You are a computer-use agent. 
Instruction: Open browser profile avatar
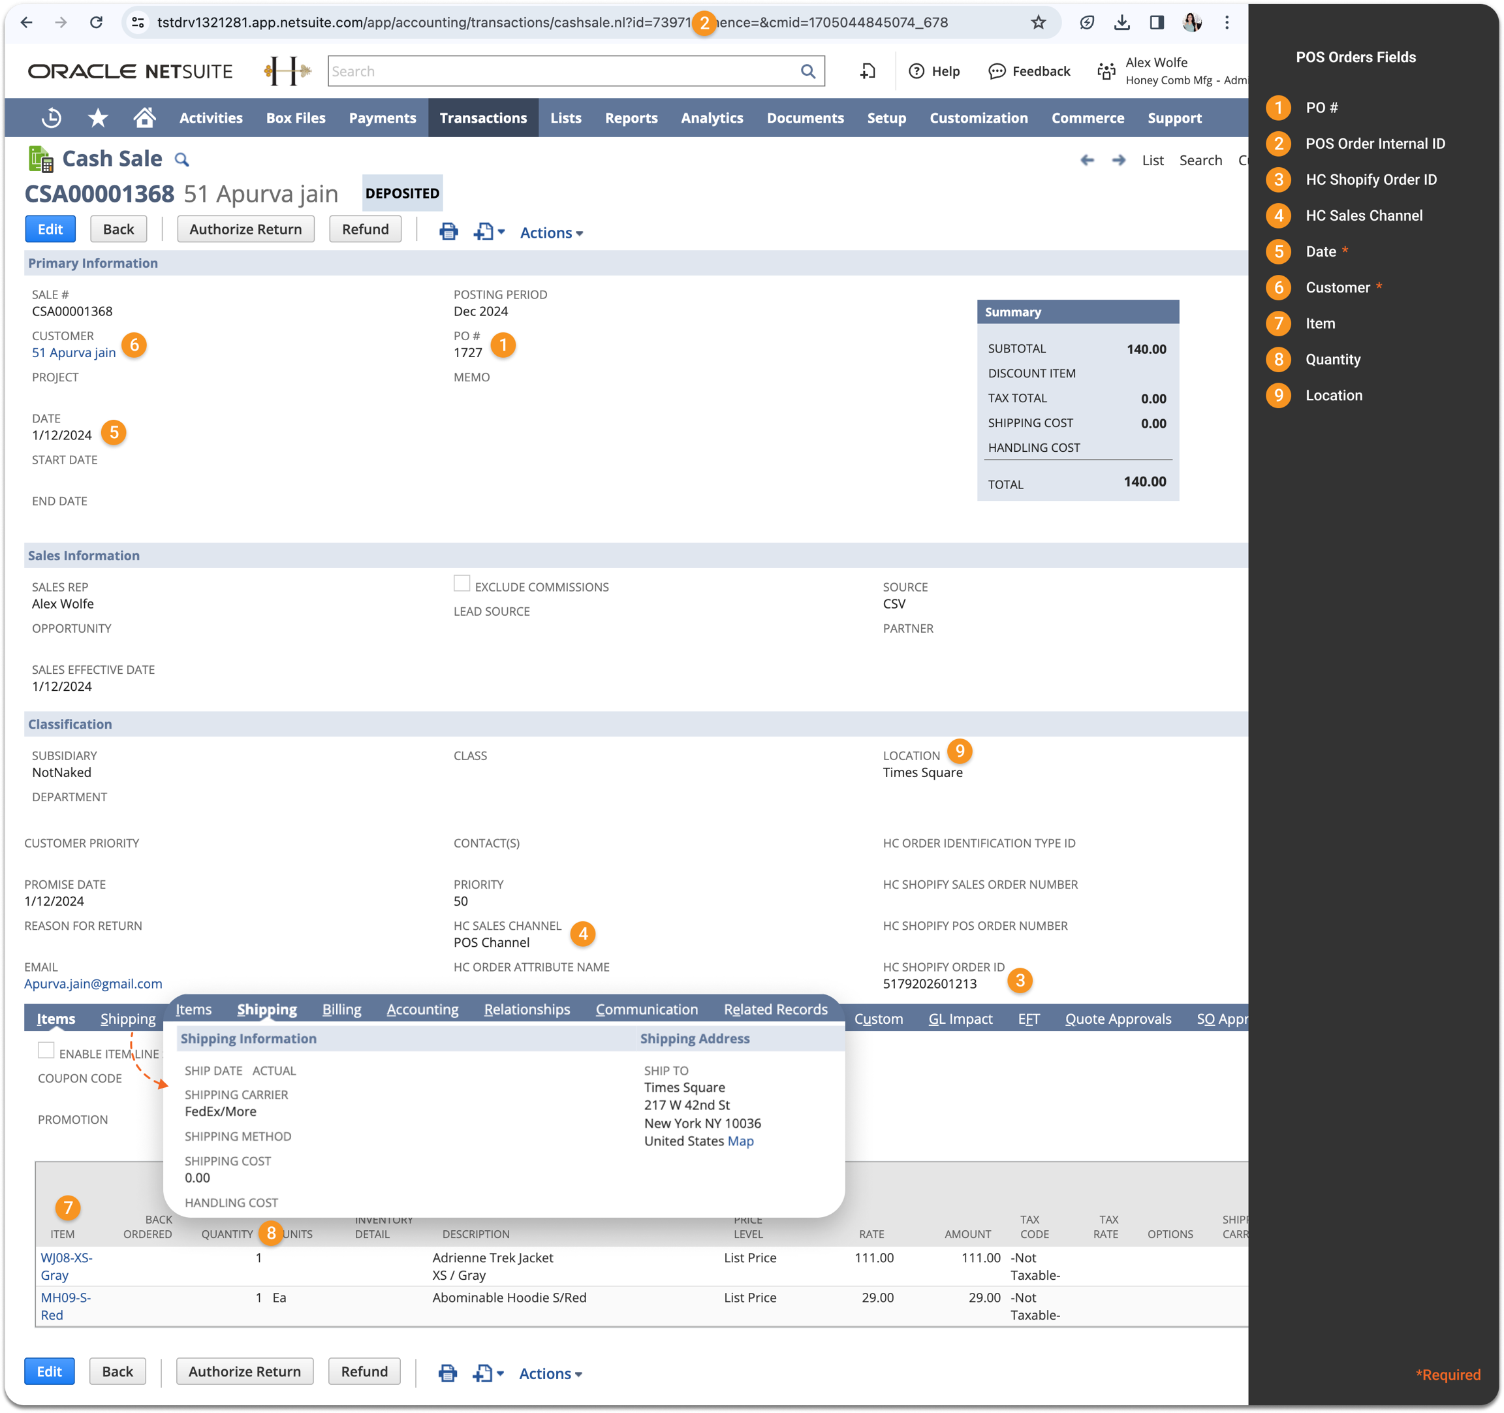(x=1191, y=23)
